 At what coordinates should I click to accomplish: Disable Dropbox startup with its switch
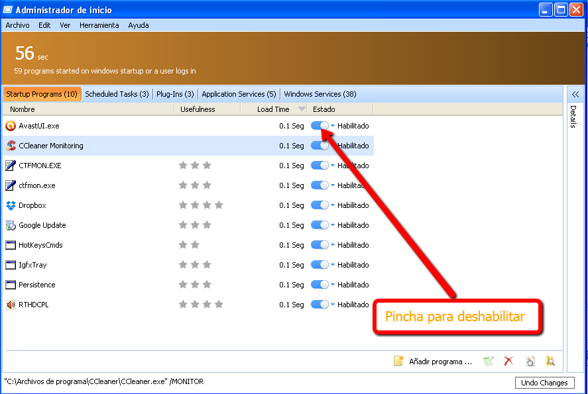(x=320, y=205)
